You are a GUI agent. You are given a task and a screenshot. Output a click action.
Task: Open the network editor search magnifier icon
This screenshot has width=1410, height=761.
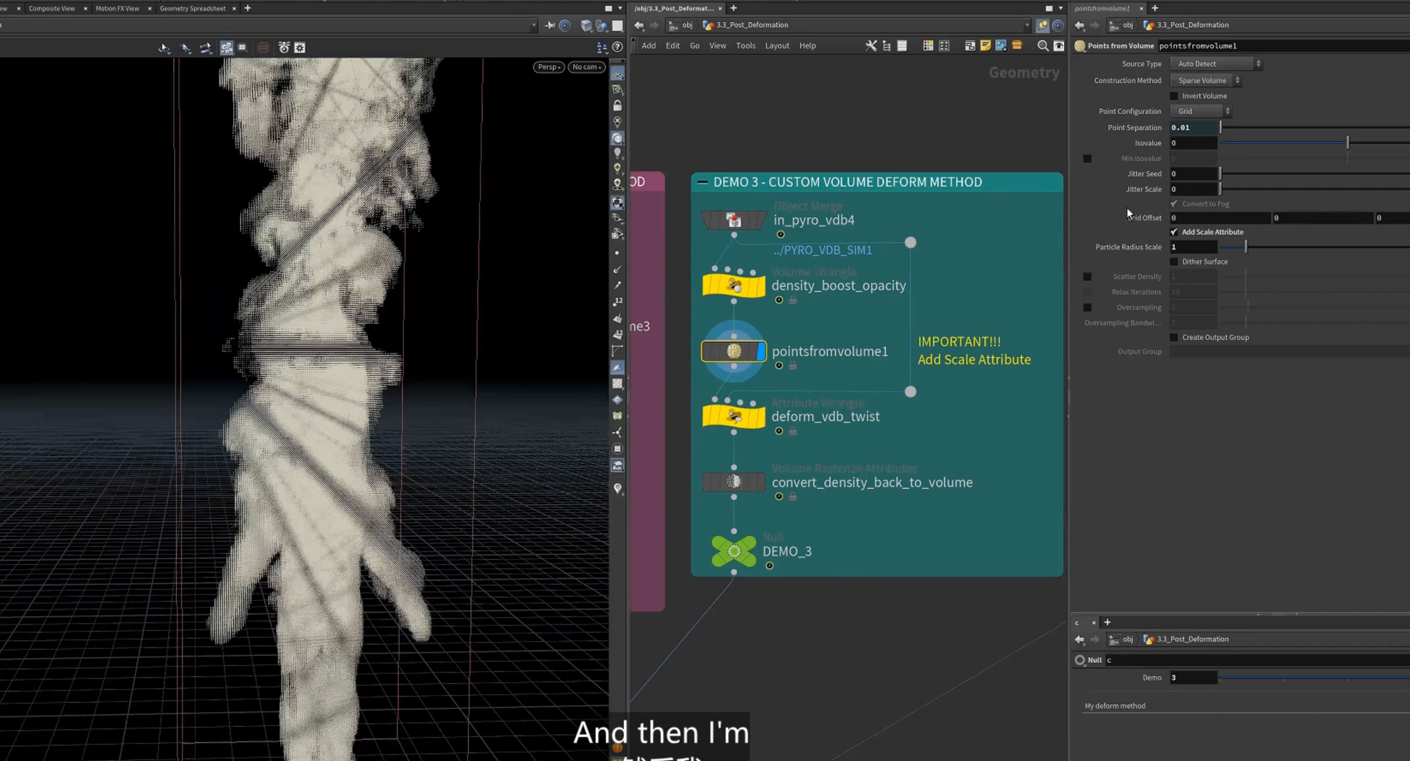(x=1043, y=46)
